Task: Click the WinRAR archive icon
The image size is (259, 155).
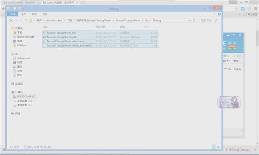Action: click(x=232, y=46)
